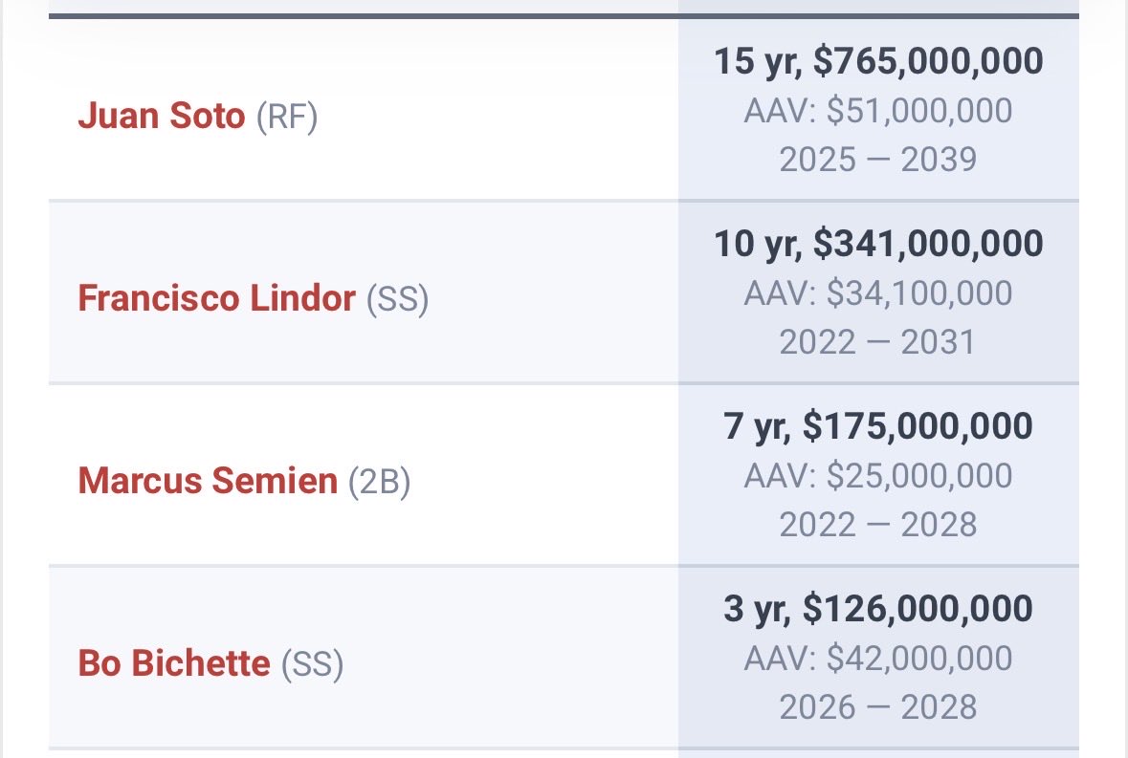The width and height of the screenshot is (1128, 758).
Task: Click the 2022 — 2028 contract term
Action: (x=878, y=524)
